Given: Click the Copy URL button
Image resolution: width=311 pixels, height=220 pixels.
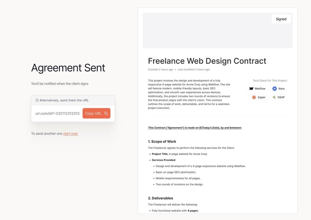Looking at the screenshot, I should point(97,113).
